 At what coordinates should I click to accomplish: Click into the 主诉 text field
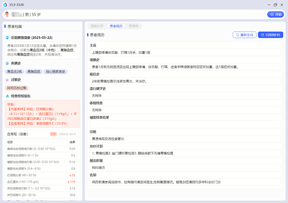click(x=184, y=53)
